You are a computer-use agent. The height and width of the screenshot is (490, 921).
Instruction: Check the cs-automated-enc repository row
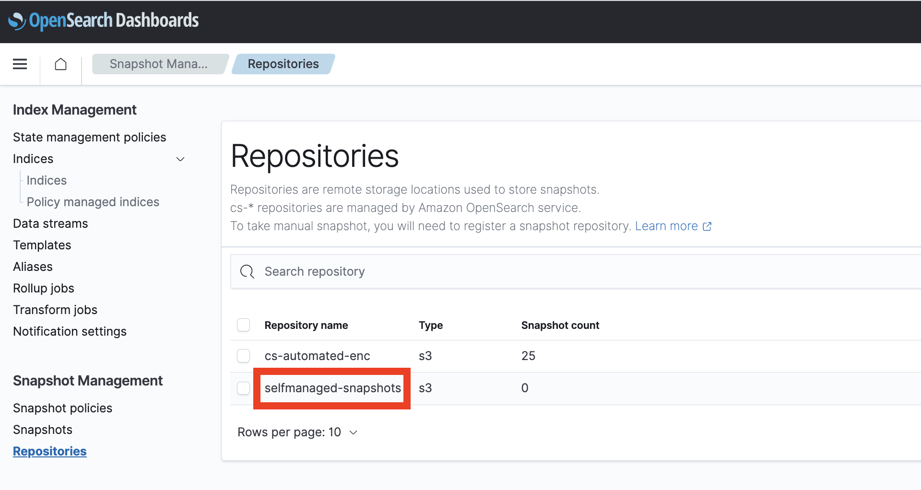[244, 356]
